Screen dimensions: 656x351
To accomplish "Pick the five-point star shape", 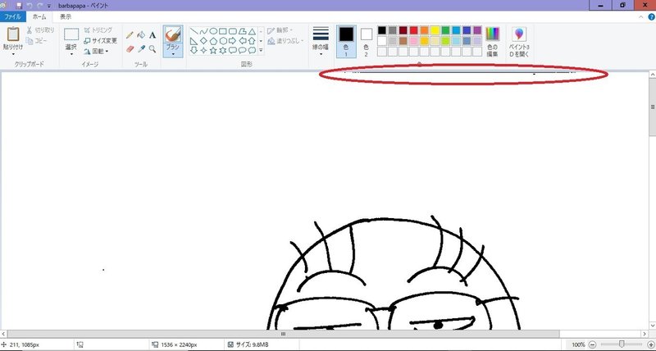I will point(213,50).
